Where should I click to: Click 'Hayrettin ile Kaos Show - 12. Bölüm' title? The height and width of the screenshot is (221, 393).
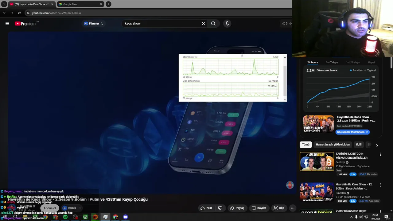pos(354,186)
